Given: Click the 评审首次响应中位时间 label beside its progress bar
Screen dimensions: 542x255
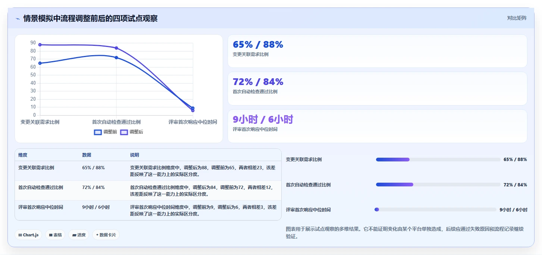Looking at the screenshot, I should [308, 210].
